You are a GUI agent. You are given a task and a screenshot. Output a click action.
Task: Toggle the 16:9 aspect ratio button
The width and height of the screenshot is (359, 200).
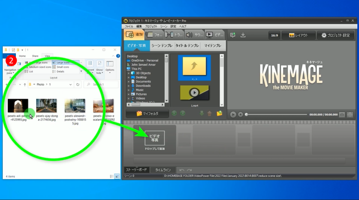[x=274, y=35]
